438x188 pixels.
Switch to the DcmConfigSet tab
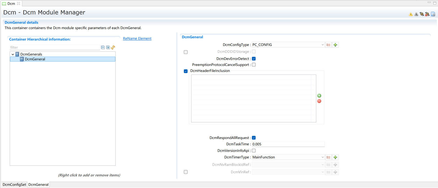tap(14, 185)
